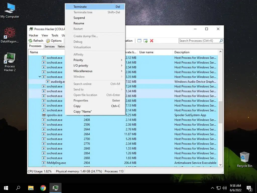Switch to the Services tab
Viewport: 257px width, 193px height.
pos(49,46)
